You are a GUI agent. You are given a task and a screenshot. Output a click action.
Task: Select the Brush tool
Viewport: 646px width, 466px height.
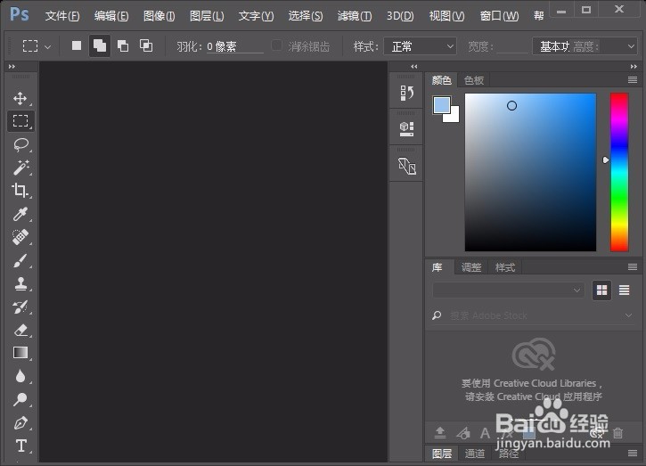(20, 260)
